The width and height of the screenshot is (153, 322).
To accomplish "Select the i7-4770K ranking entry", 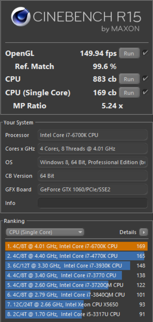I will [x=76, y=256].
